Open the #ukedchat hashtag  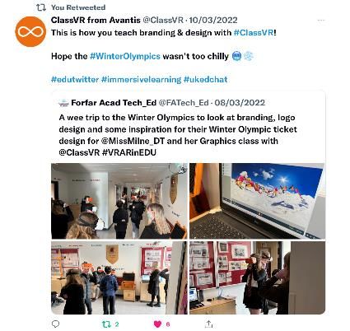[205, 80]
